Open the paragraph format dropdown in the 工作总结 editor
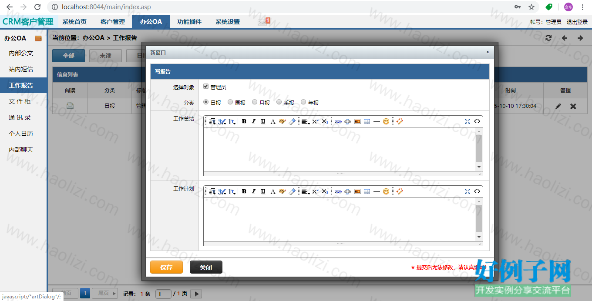The image size is (592, 301). pos(212,121)
